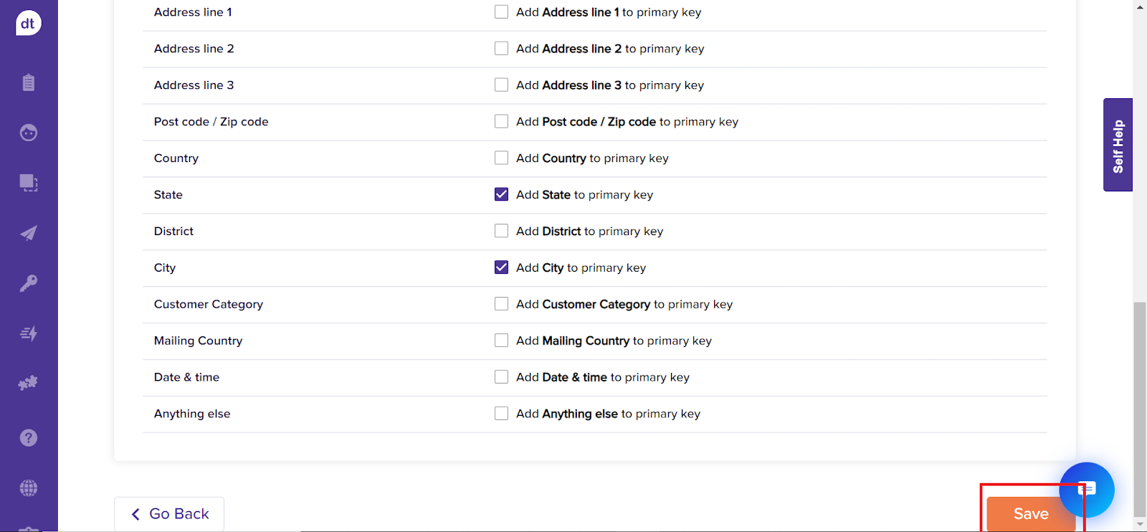Open the face/audience icon in sidebar
The image size is (1147, 532).
point(28,133)
